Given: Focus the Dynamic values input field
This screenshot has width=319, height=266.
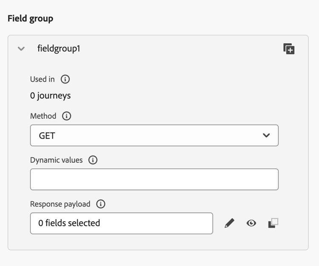Looking at the screenshot, I should [x=154, y=179].
